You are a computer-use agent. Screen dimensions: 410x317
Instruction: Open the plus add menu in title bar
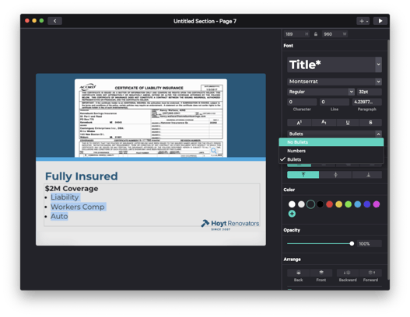[363, 21]
